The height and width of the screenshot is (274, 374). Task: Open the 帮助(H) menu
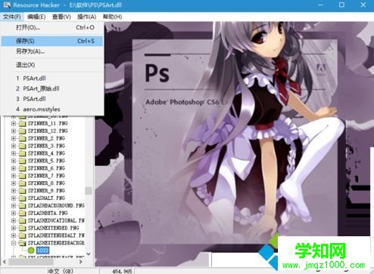click(112, 17)
